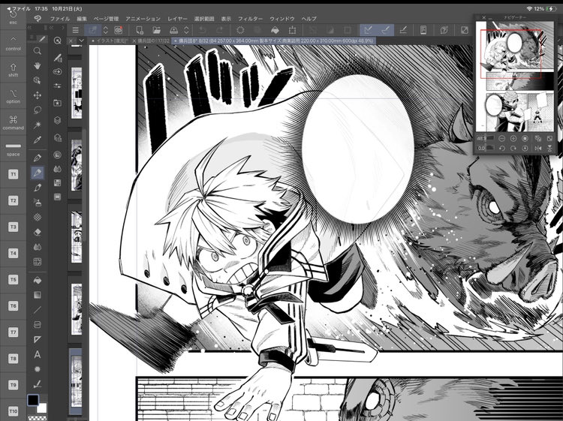Open the Quick Access palette icon
The width and height of the screenshot is (563, 421).
pyautogui.click(x=58, y=41)
